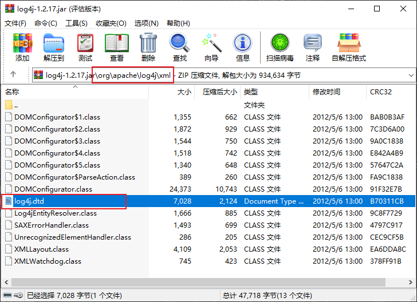Click file icon of XMLWatchdog.class

pos(9,261)
